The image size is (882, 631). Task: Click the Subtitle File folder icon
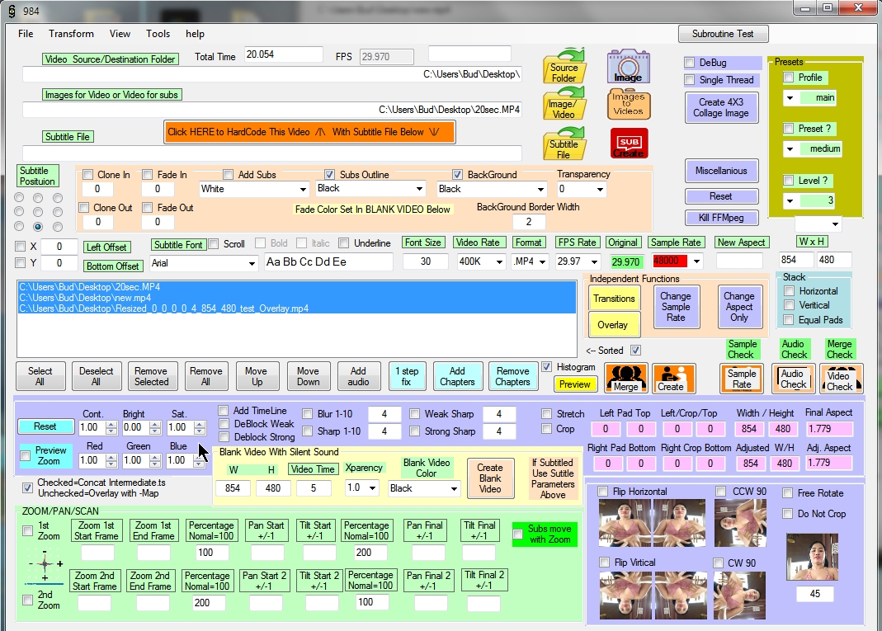coord(564,144)
